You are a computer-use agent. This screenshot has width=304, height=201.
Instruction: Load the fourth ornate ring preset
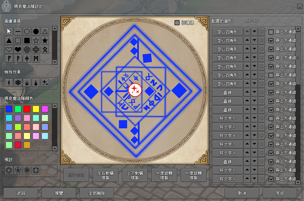click(x=36, y=170)
